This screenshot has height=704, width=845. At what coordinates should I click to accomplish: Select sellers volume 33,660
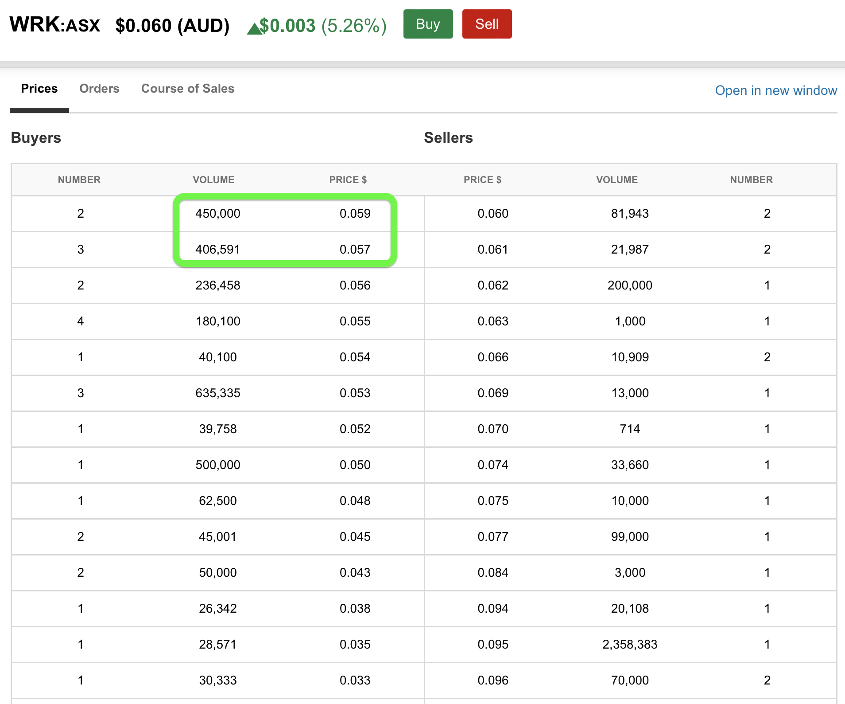tap(630, 465)
